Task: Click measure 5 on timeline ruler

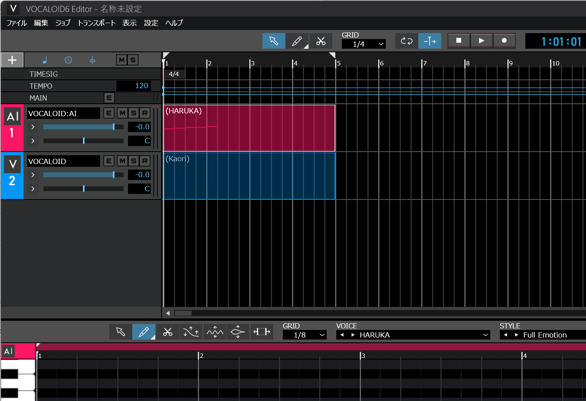Action: click(339, 63)
